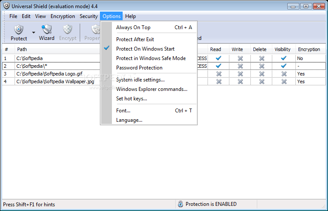Click Encryption value Yes for Softpedia Logo.gif
The width and height of the screenshot is (328, 211).
301,74
